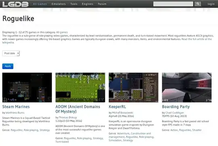Click the search magnifier icon button

tap(198, 4)
